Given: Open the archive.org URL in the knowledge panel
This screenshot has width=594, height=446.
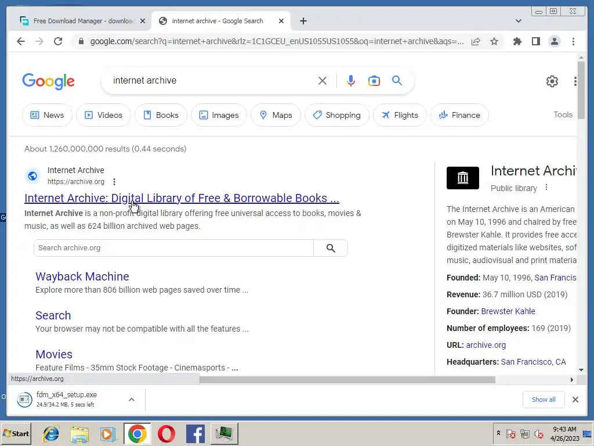Looking at the screenshot, I should (x=486, y=345).
